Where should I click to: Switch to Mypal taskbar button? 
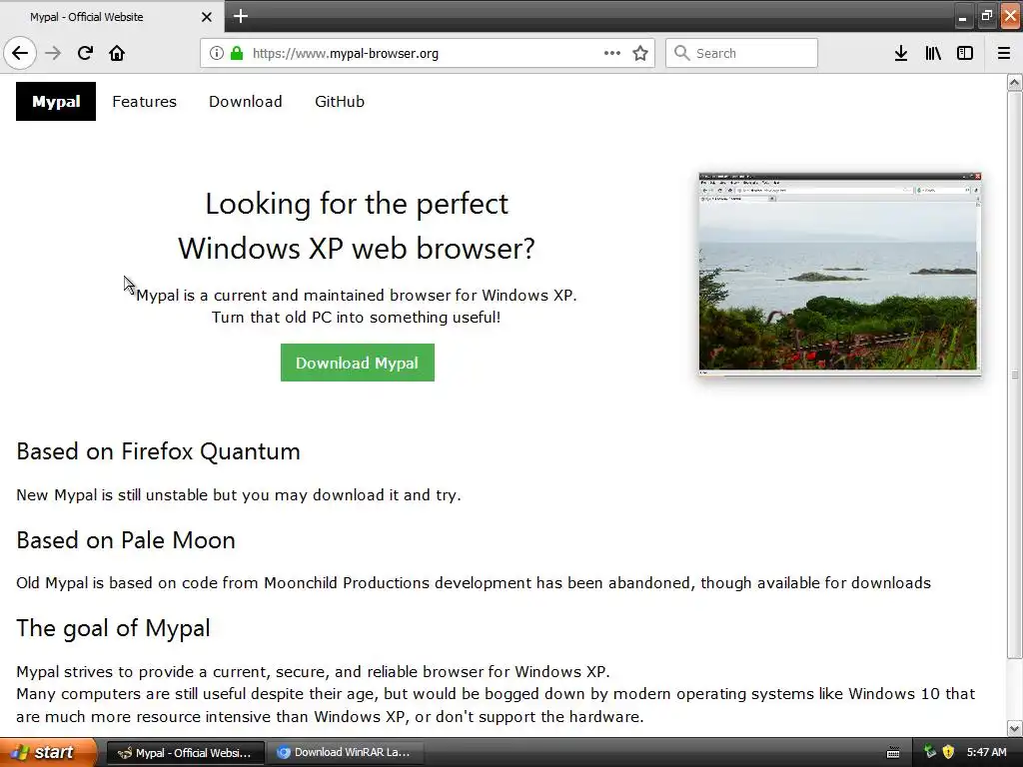point(185,753)
